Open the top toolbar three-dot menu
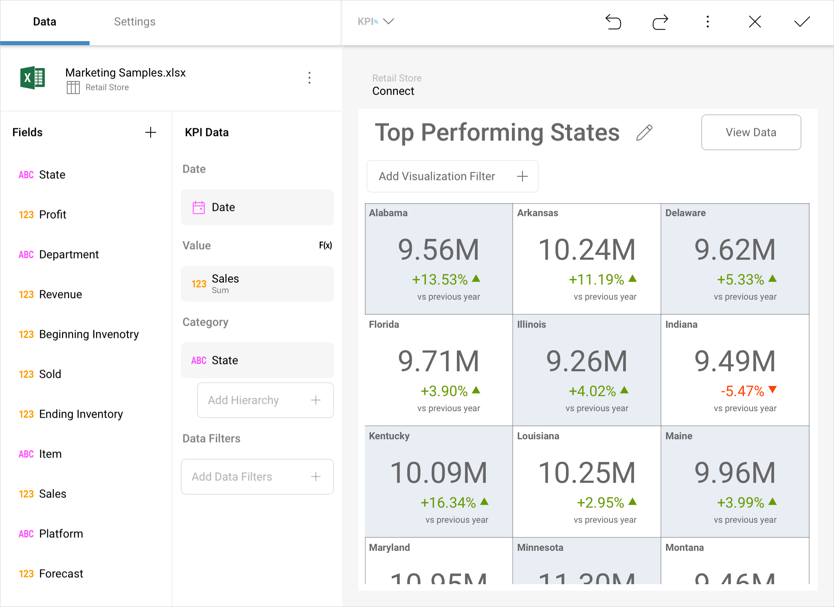 708,22
